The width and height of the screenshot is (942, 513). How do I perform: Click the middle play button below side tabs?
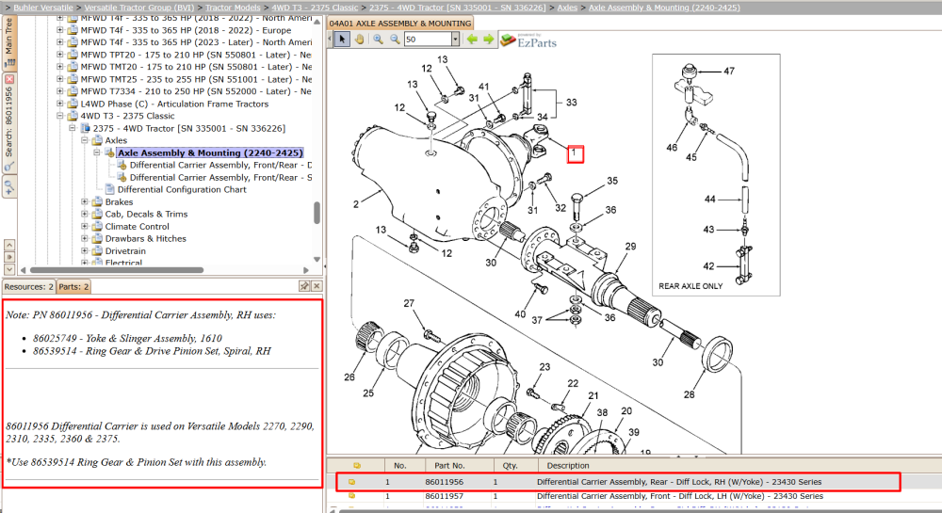[x=9, y=257]
